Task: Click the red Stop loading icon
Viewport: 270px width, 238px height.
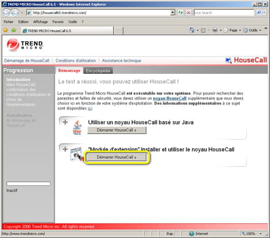Action: 188,13
